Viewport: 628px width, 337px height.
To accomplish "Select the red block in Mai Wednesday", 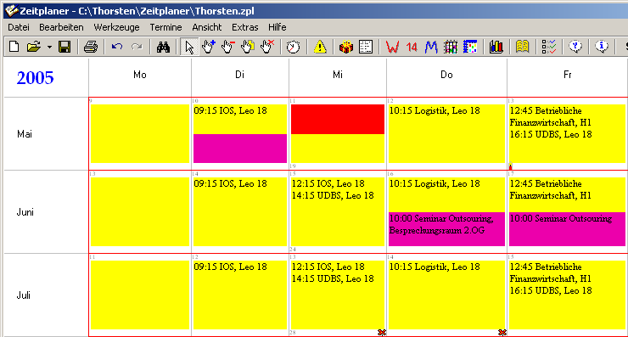I will (338, 120).
